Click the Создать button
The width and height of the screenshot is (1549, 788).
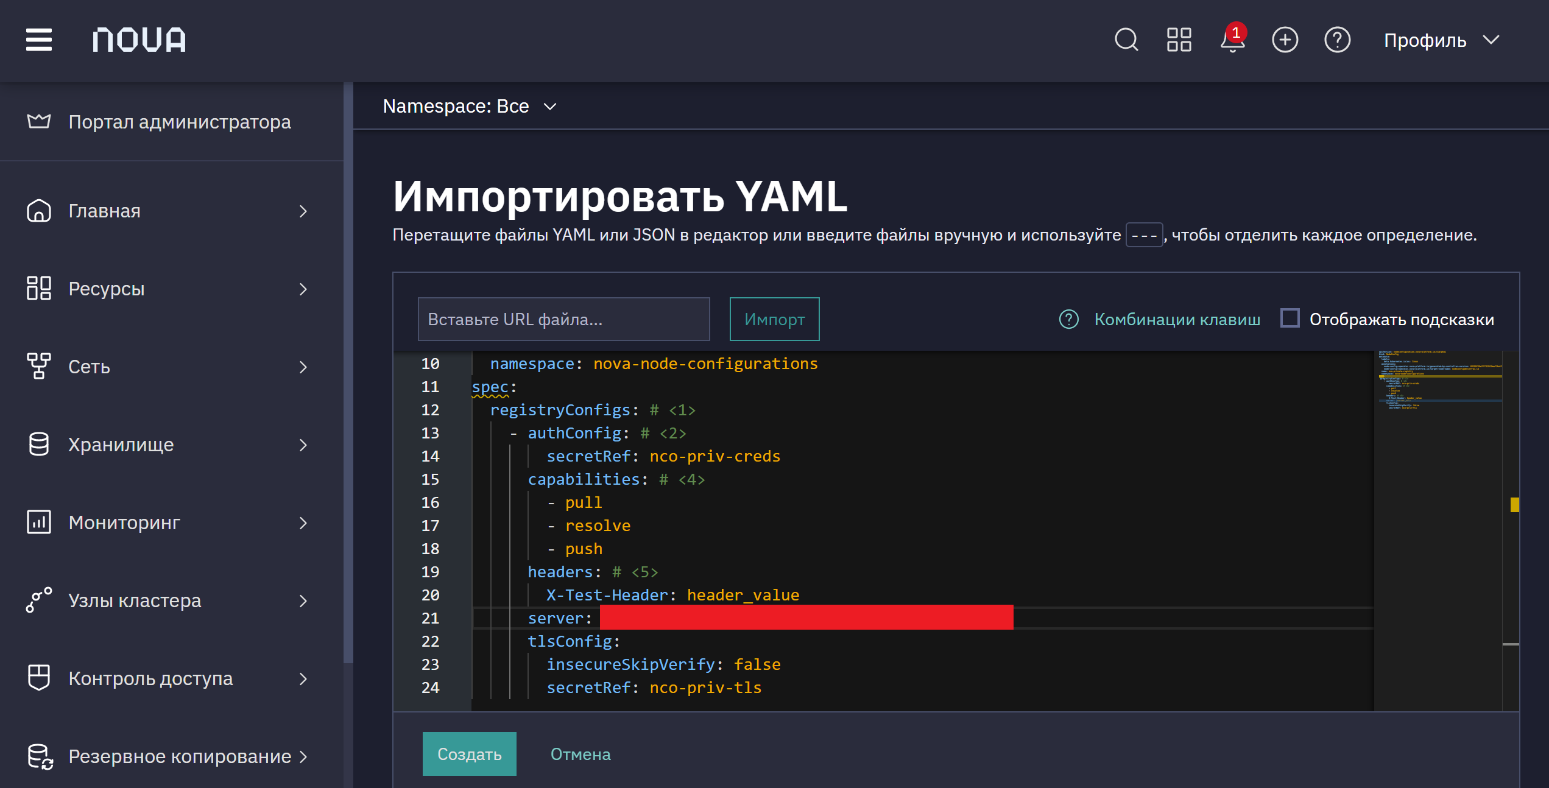click(470, 754)
